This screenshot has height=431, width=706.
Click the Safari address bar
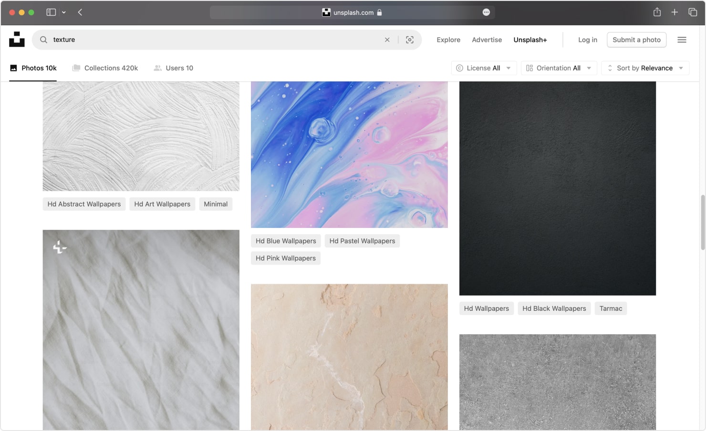click(x=352, y=12)
